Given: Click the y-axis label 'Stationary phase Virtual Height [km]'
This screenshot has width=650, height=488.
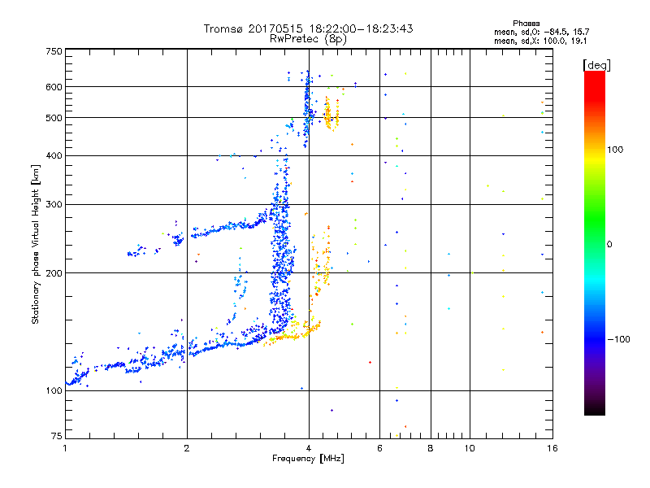Looking at the screenshot, I should [x=35, y=244].
